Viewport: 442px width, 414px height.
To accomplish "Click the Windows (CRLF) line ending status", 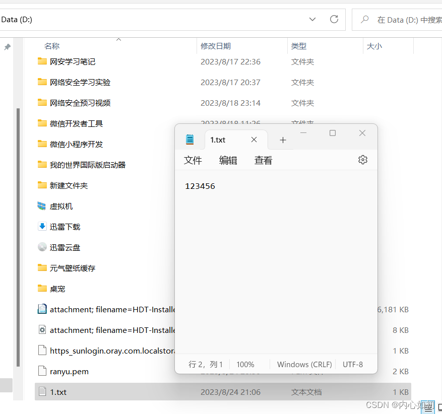I will [304, 365].
